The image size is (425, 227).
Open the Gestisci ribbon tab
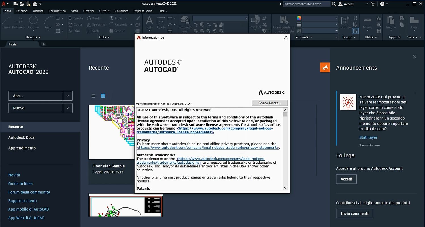pos(88,11)
